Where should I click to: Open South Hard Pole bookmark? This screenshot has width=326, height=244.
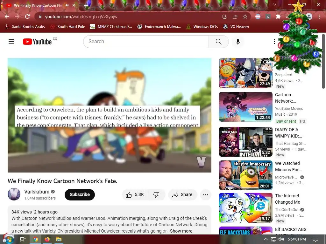68,27
